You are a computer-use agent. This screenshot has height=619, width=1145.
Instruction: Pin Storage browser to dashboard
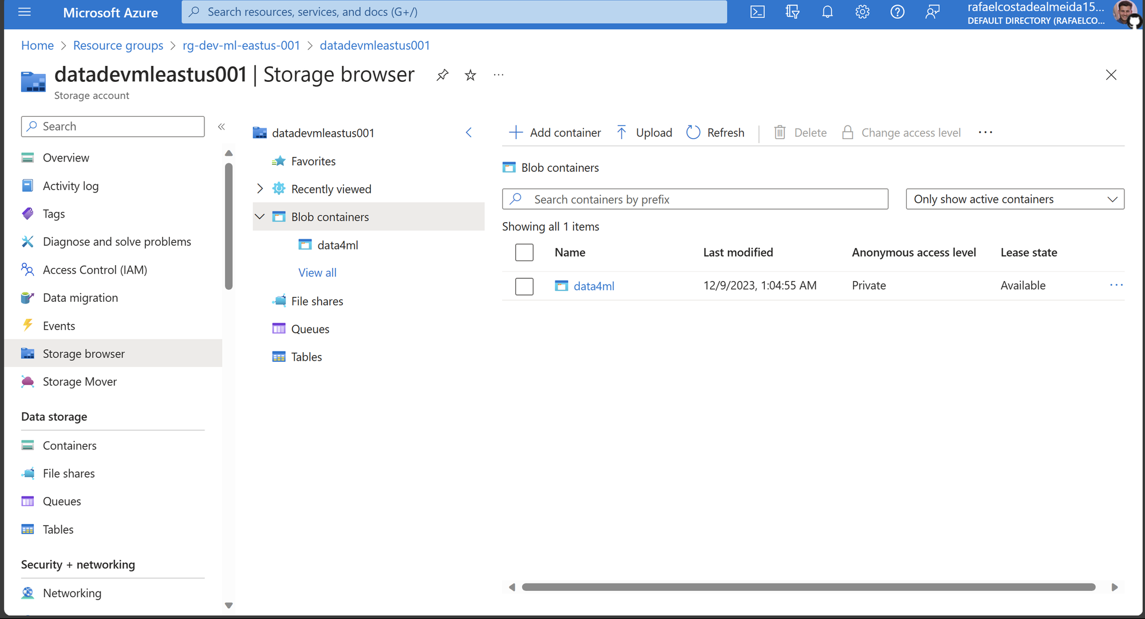tap(442, 75)
